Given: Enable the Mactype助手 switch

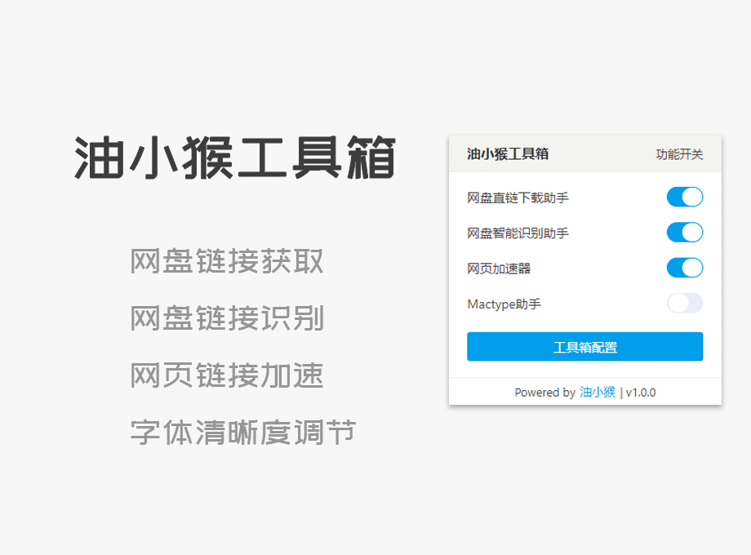Looking at the screenshot, I should click(x=685, y=304).
